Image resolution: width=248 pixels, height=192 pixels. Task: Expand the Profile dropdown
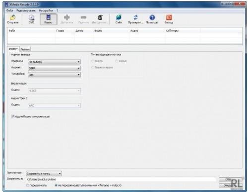pos(54,62)
